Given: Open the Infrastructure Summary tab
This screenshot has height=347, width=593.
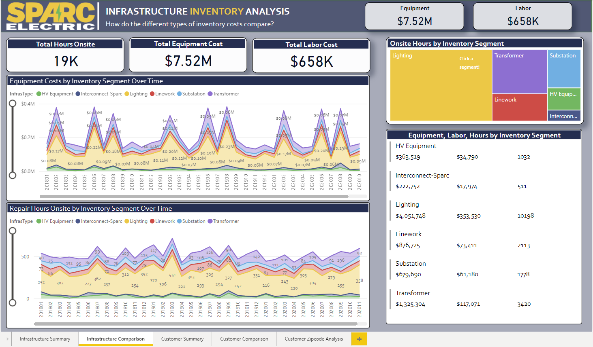Looking at the screenshot, I should click(45, 339).
